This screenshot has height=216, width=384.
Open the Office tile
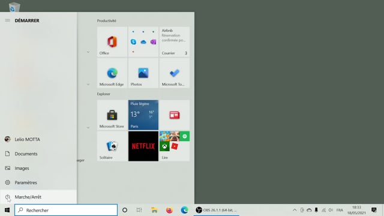[x=112, y=42]
